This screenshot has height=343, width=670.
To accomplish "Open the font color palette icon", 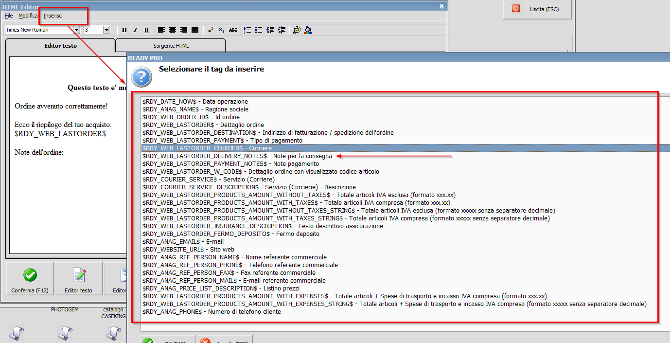I will point(297,30).
